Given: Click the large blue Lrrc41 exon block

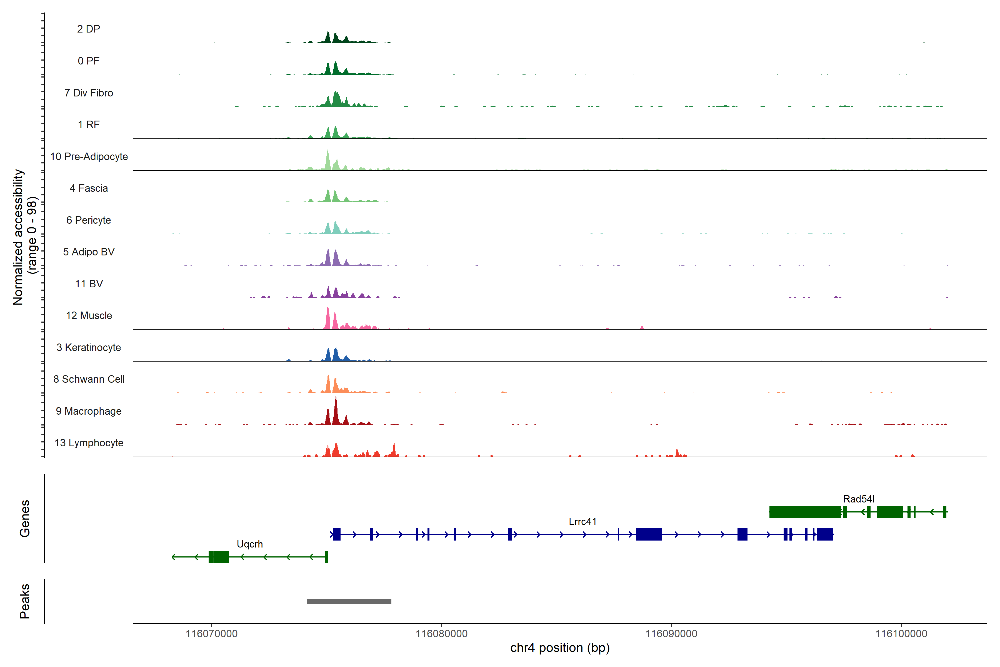Looking at the screenshot, I should point(648,534).
